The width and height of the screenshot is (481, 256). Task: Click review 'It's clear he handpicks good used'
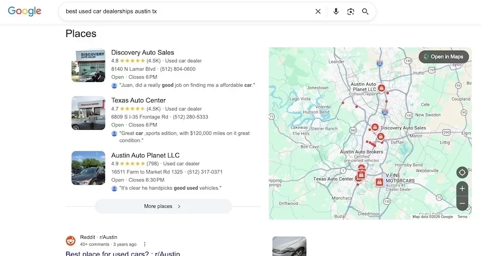170,188
